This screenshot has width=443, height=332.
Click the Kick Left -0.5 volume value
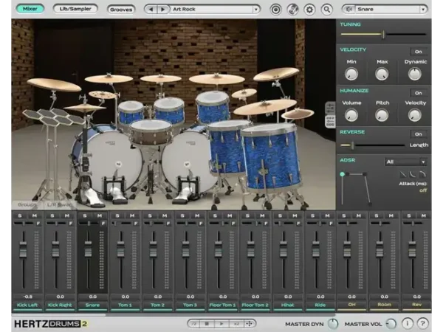pyautogui.click(x=28, y=297)
